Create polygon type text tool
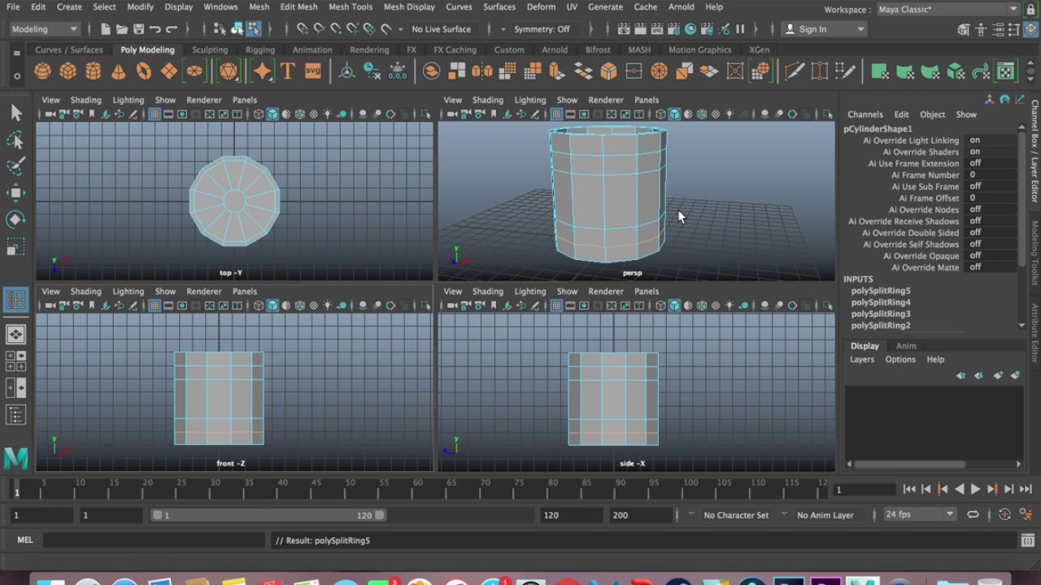The image size is (1041, 585). 287,71
